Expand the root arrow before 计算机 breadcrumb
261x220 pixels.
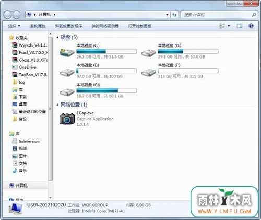click(35, 15)
